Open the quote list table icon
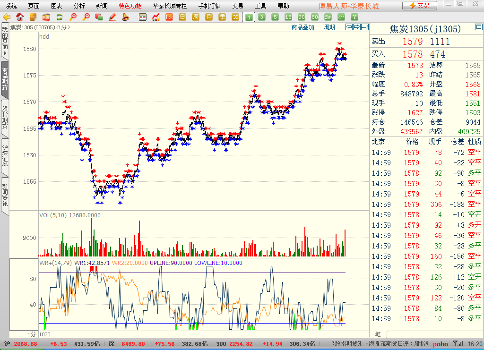The height and width of the screenshot is (350, 484). coord(143,17)
